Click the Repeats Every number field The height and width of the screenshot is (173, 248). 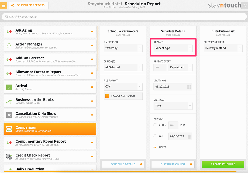[x=160, y=67]
